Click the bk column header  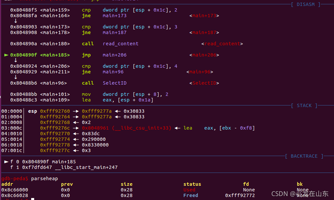[x=300, y=184]
